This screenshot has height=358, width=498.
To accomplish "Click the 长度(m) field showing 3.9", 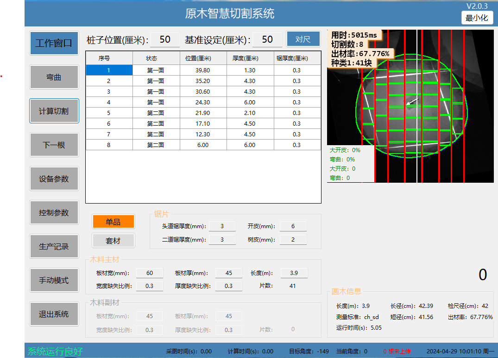I will (294, 273).
